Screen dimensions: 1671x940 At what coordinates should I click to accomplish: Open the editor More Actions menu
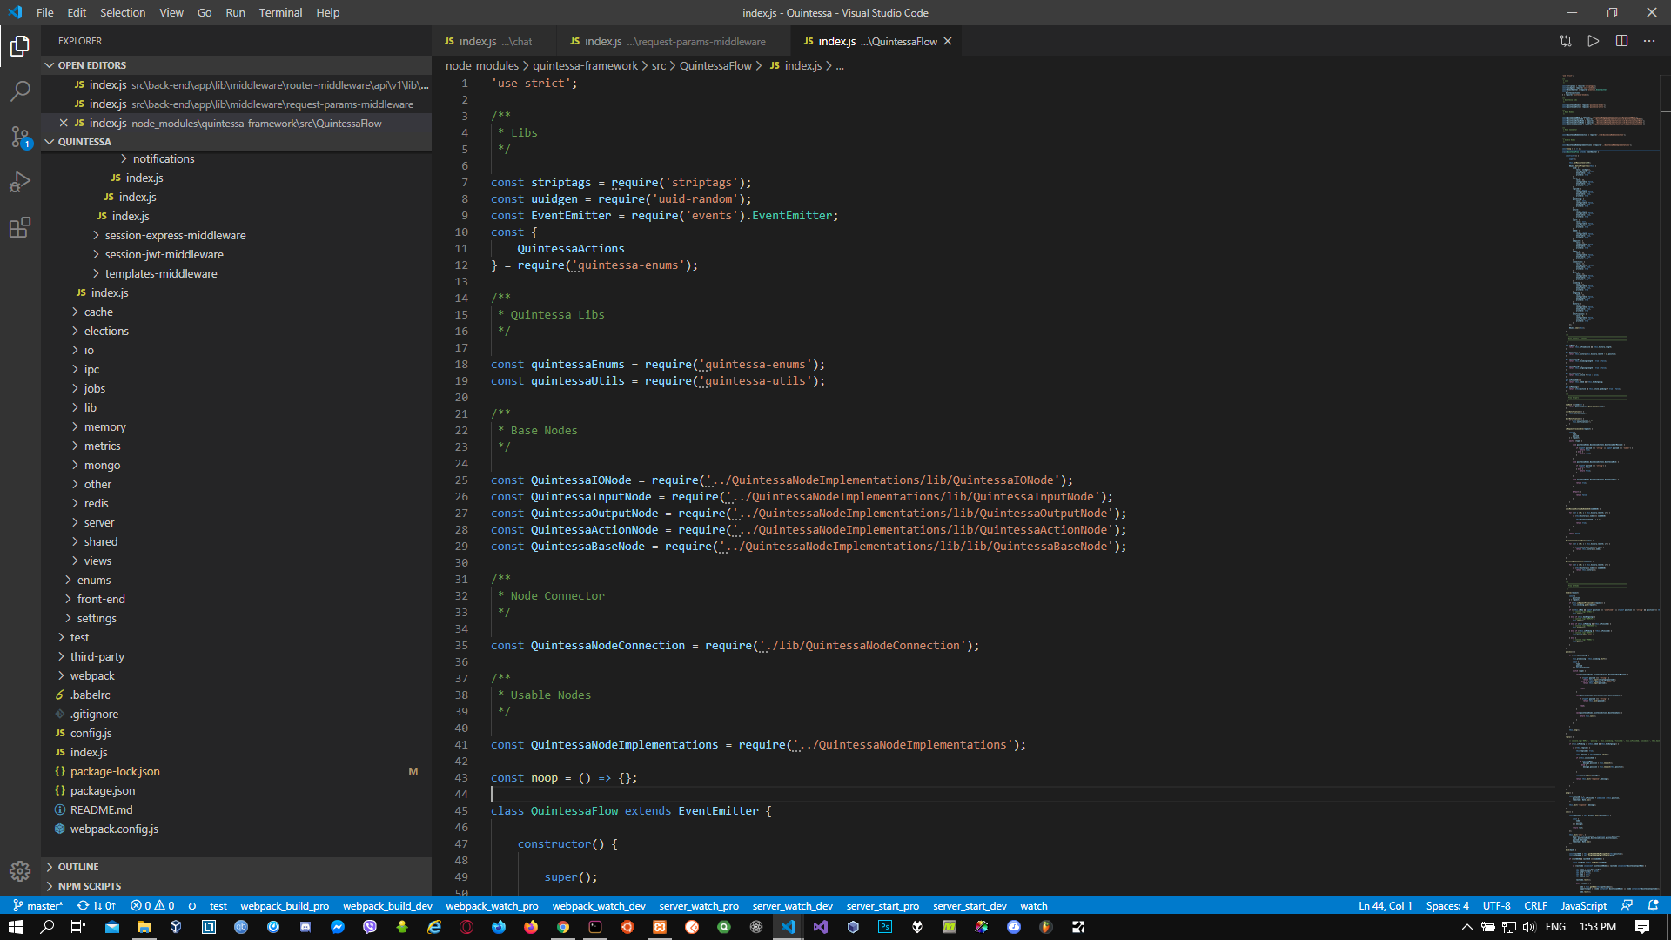tap(1649, 41)
